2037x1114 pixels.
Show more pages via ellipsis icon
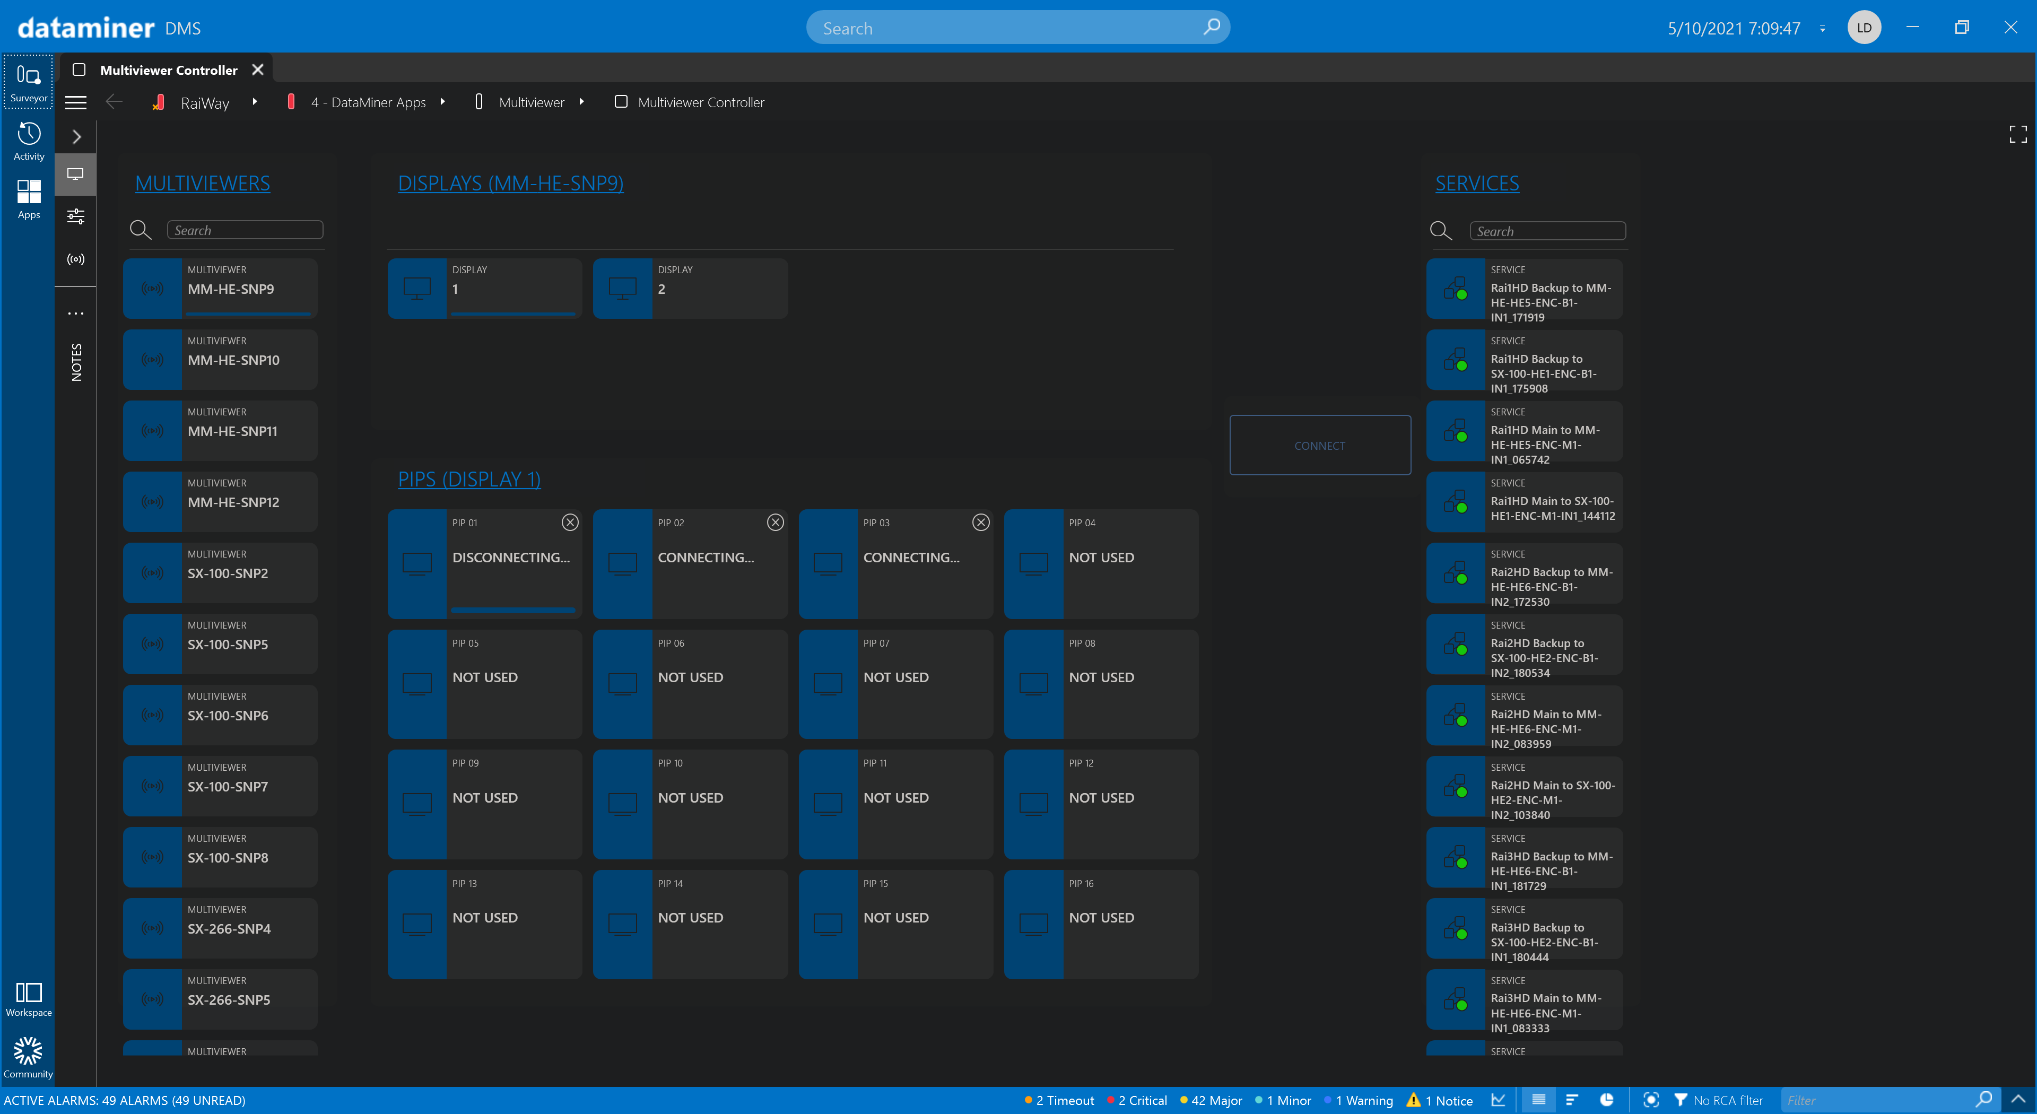coord(76,314)
